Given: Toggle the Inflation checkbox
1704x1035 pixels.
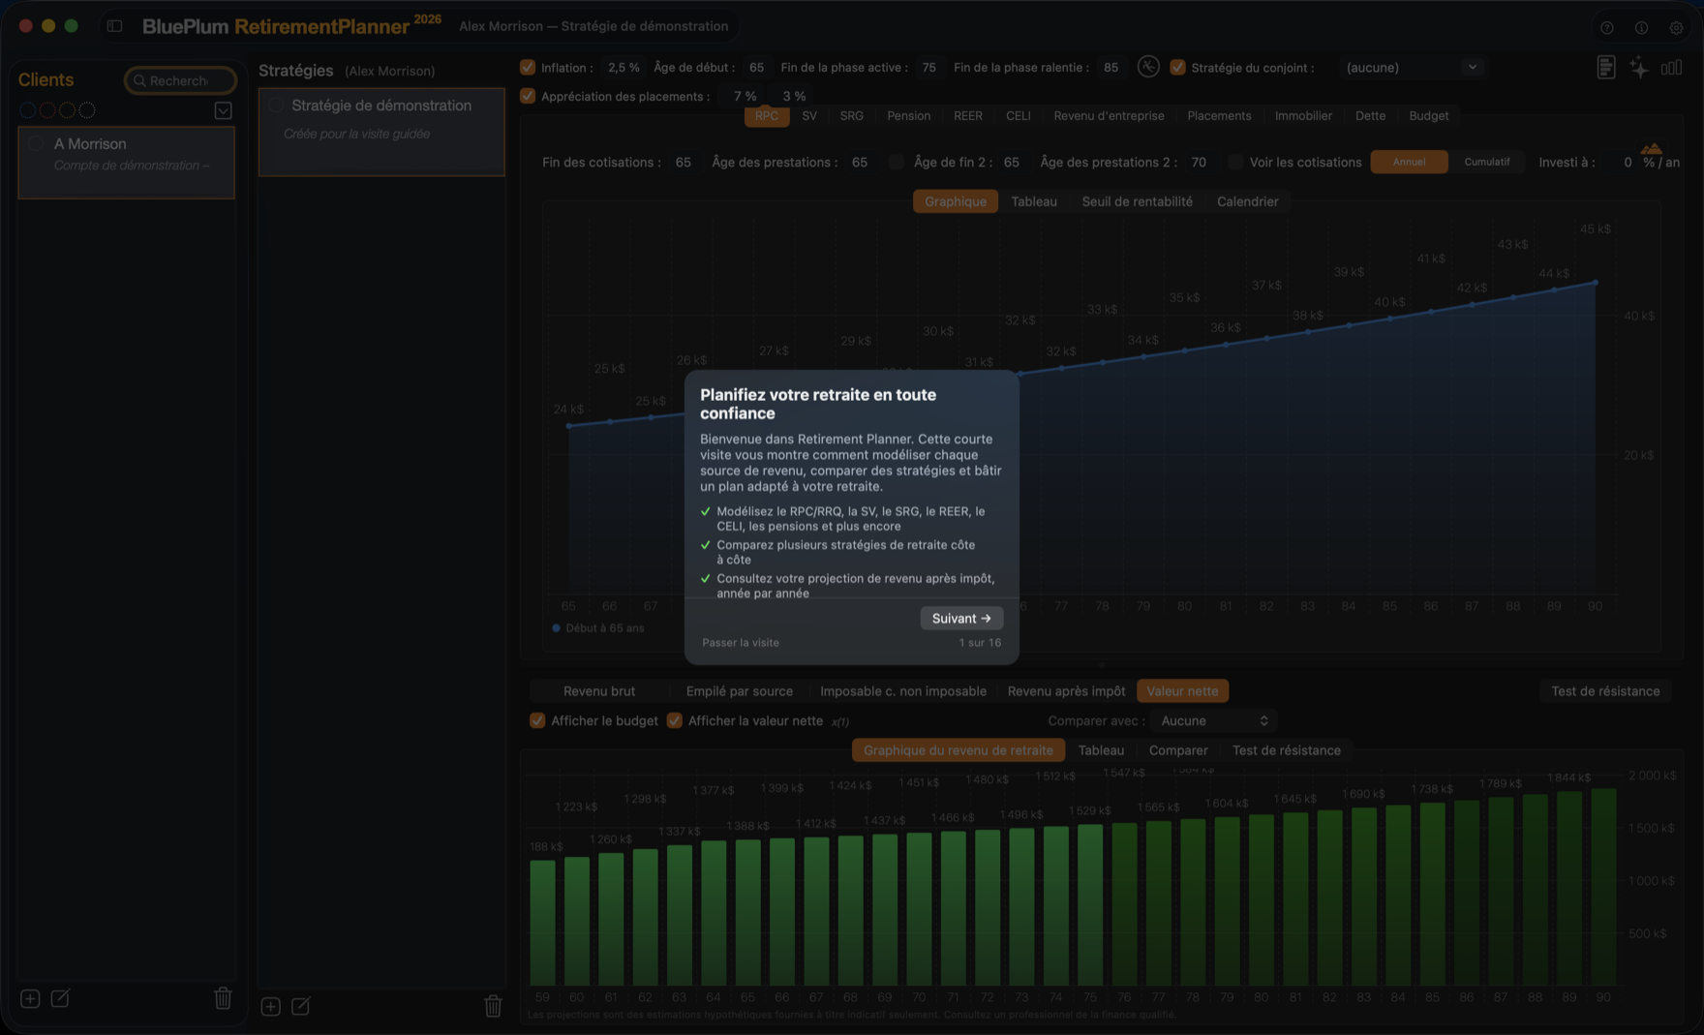Looking at the screenshot, I should point(528,68).
